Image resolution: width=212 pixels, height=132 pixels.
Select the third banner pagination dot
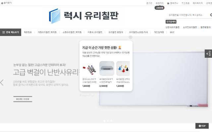click(111, 121)
